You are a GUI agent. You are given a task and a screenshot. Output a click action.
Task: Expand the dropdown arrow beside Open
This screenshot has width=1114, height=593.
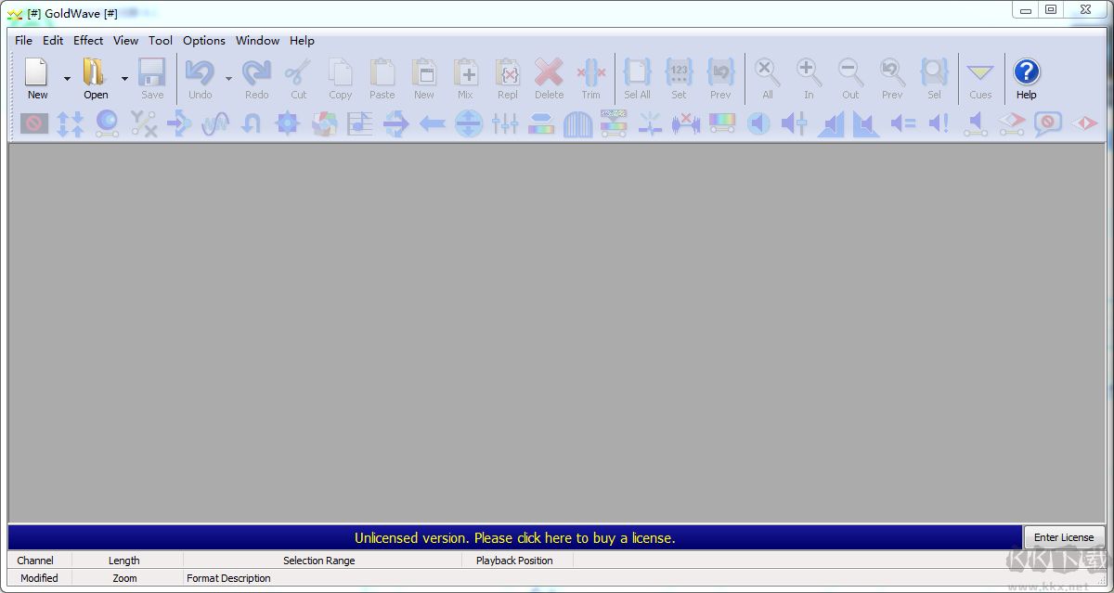click(124, 79)
